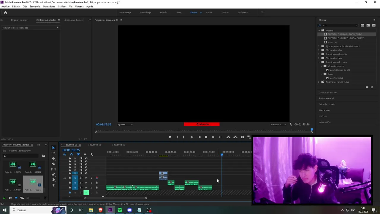The height and width of the screenshot is (214, 380).
Task: Expand Efectos de vídeo folder
Action: coord(319,58)
